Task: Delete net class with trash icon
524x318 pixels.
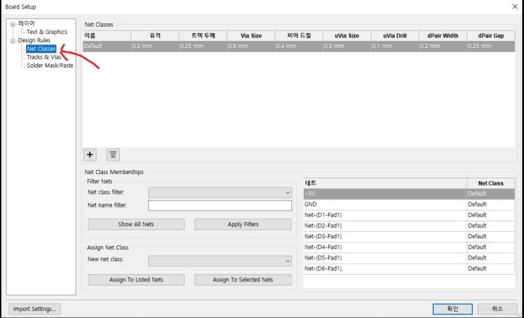Action: [x=113, y=154]
